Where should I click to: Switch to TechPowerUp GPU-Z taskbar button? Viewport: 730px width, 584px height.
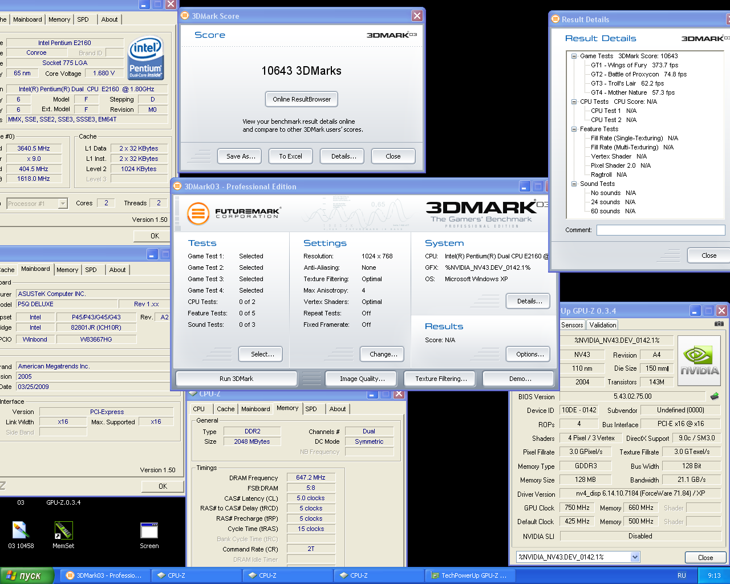tap(470, 575)
